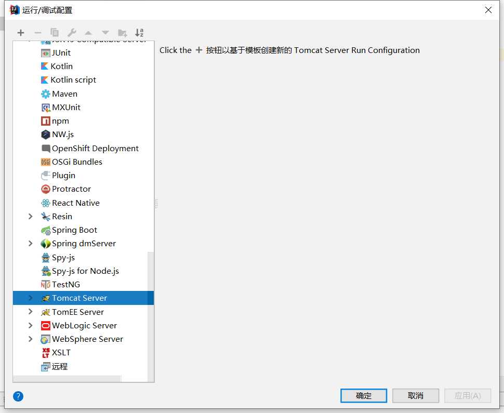Viewport: 504px width, 413px height.
Task: Close the 运行/调试配置 dialog
Action: pos(488,10)
